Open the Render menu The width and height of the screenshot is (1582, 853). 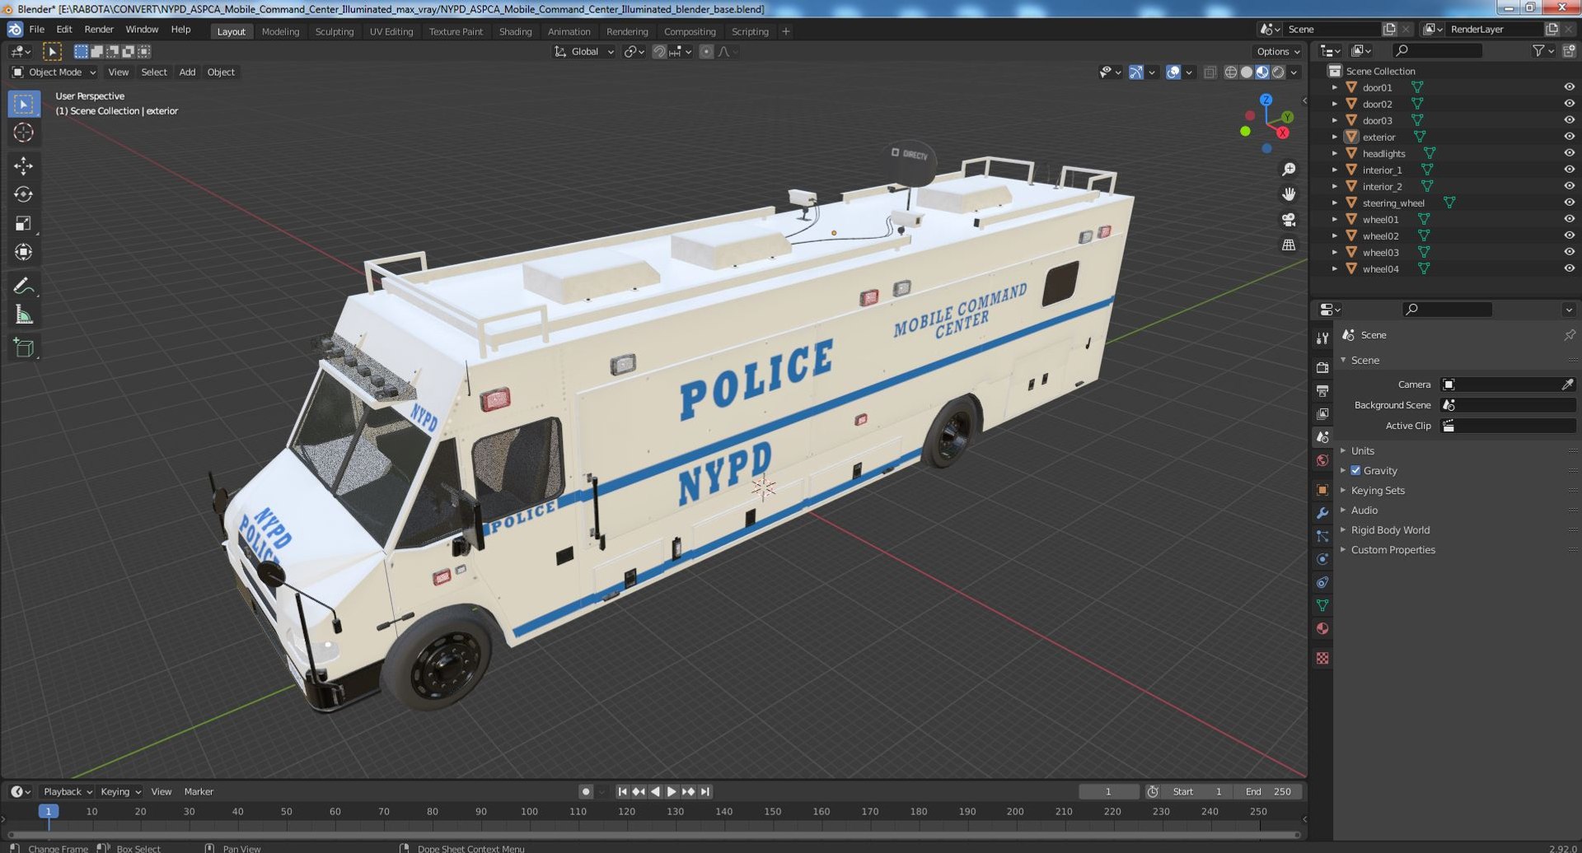pyautogui.click(x=99, y=30)
